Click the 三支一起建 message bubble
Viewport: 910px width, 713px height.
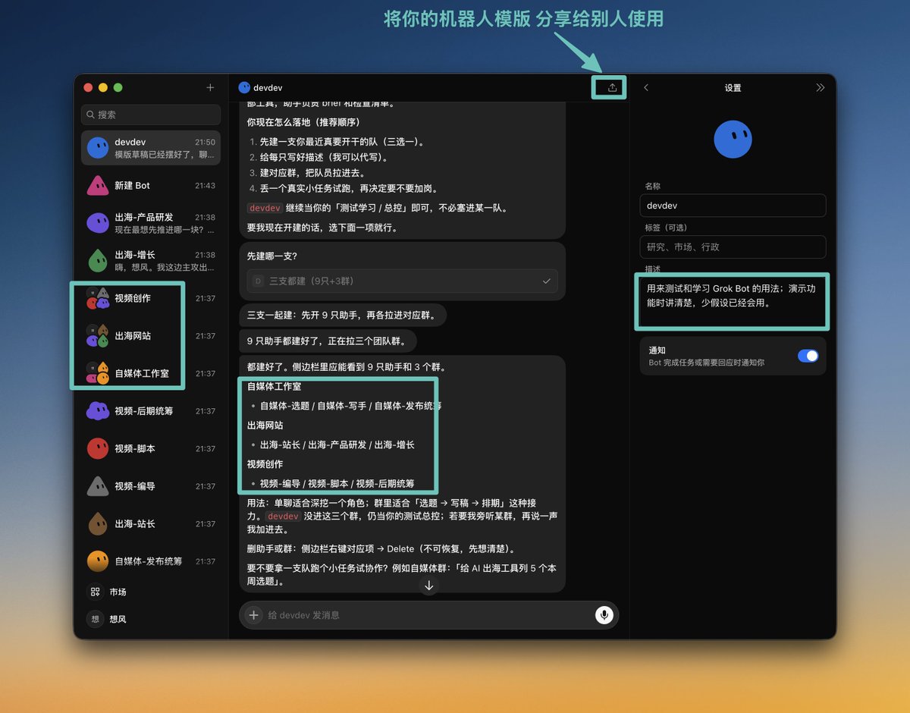[x=343, y=315]
